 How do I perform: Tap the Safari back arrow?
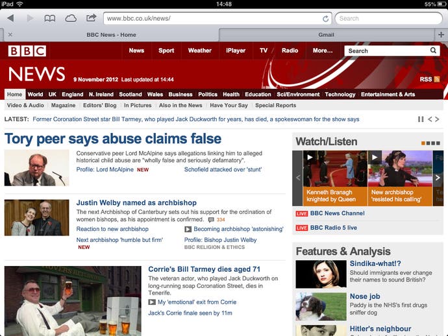click(x=11, y=18)
